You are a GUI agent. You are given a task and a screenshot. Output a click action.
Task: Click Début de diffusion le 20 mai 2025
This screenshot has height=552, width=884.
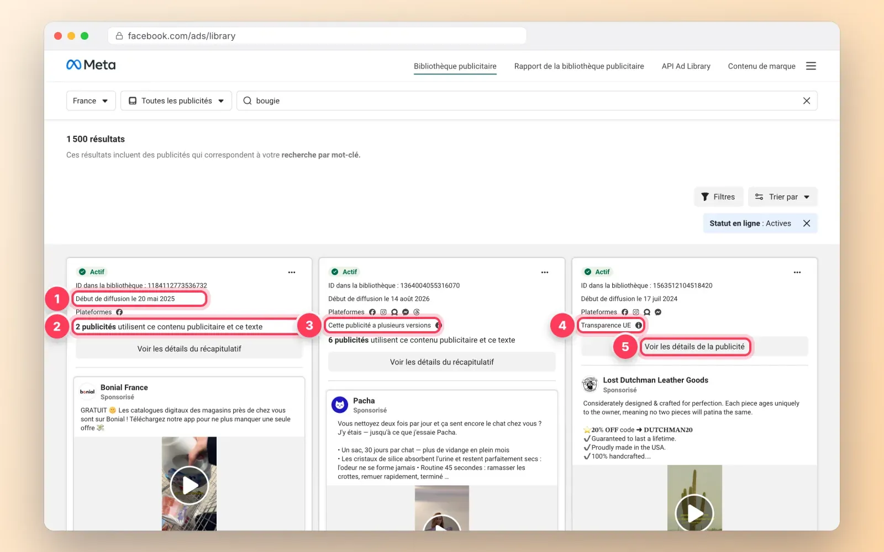tap(125, 299)
